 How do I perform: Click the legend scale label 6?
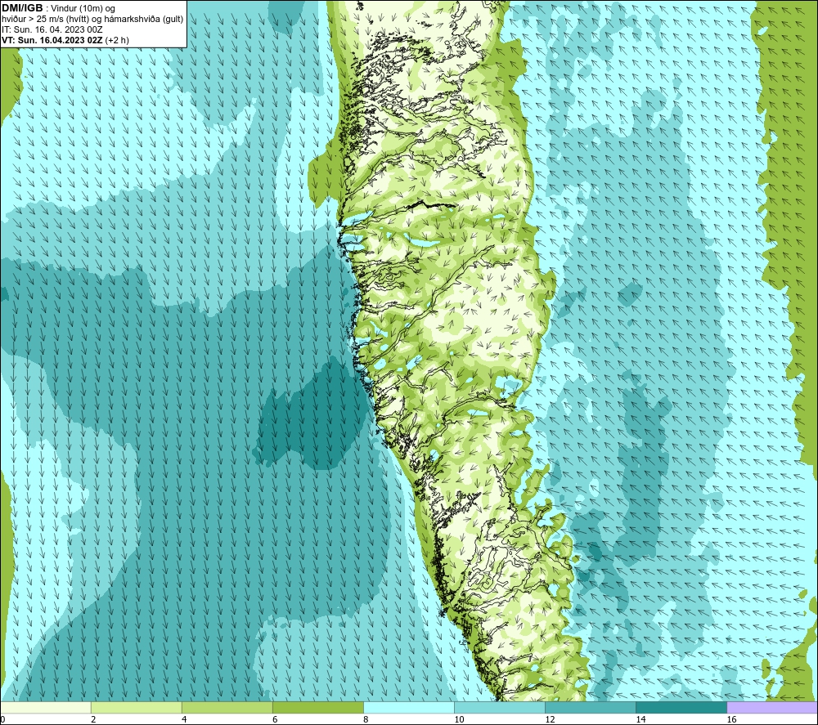tap(274, 719)
